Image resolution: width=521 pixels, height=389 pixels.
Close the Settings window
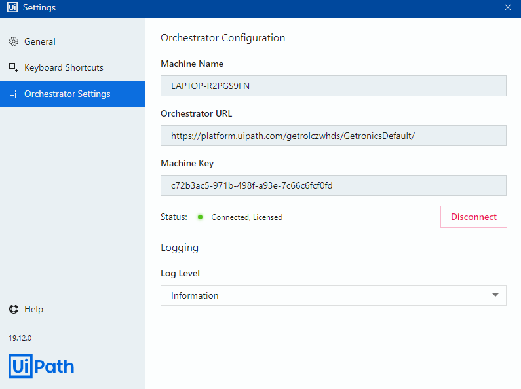click(x=508, y=7)
